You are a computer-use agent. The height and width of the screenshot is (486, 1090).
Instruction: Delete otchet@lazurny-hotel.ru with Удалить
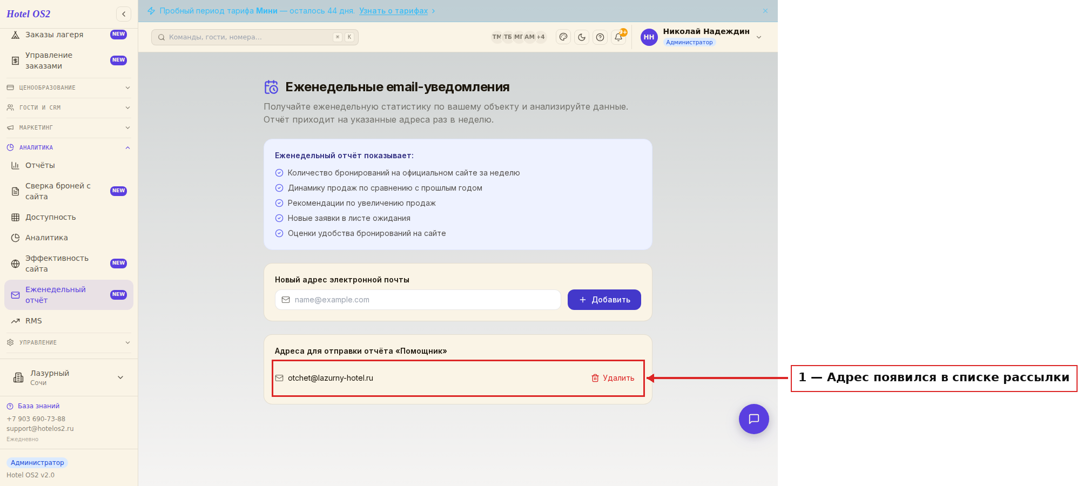(x=613, y=378)
